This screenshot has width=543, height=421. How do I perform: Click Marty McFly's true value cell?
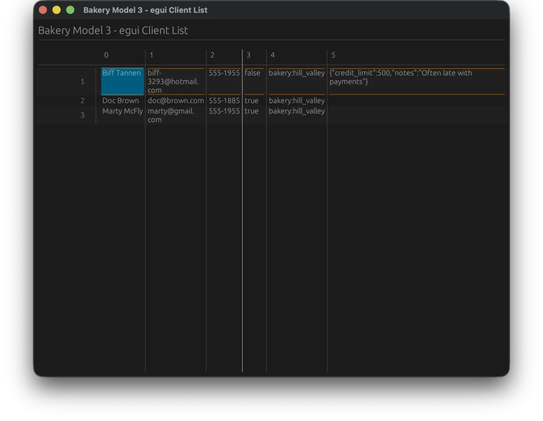pos(254,115)
